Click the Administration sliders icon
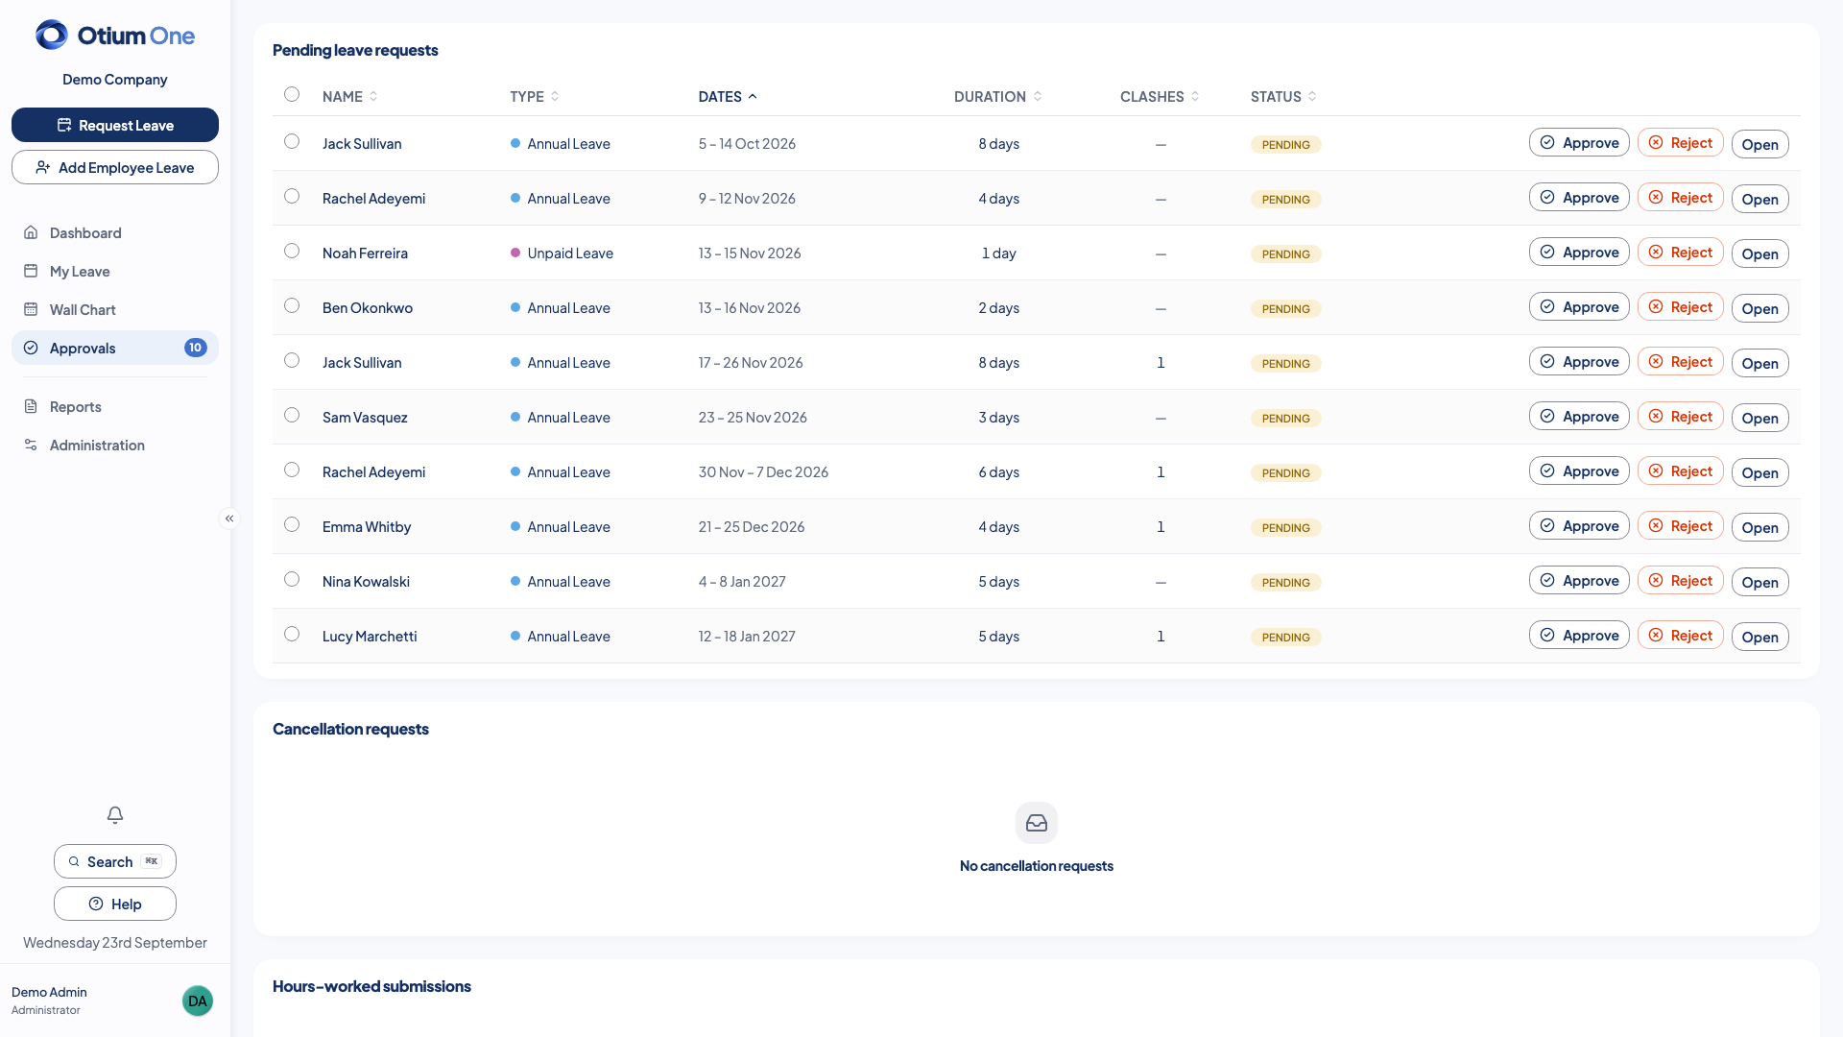 [x=31, y=445]
